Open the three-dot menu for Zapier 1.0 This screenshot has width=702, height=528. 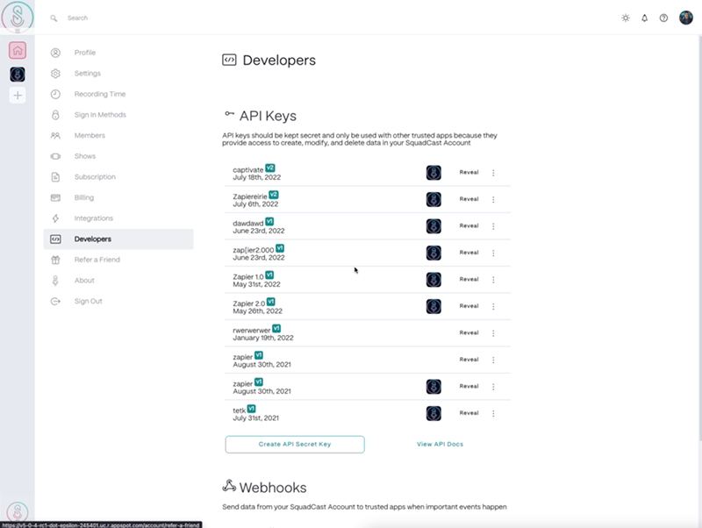(x=493, y=280)
